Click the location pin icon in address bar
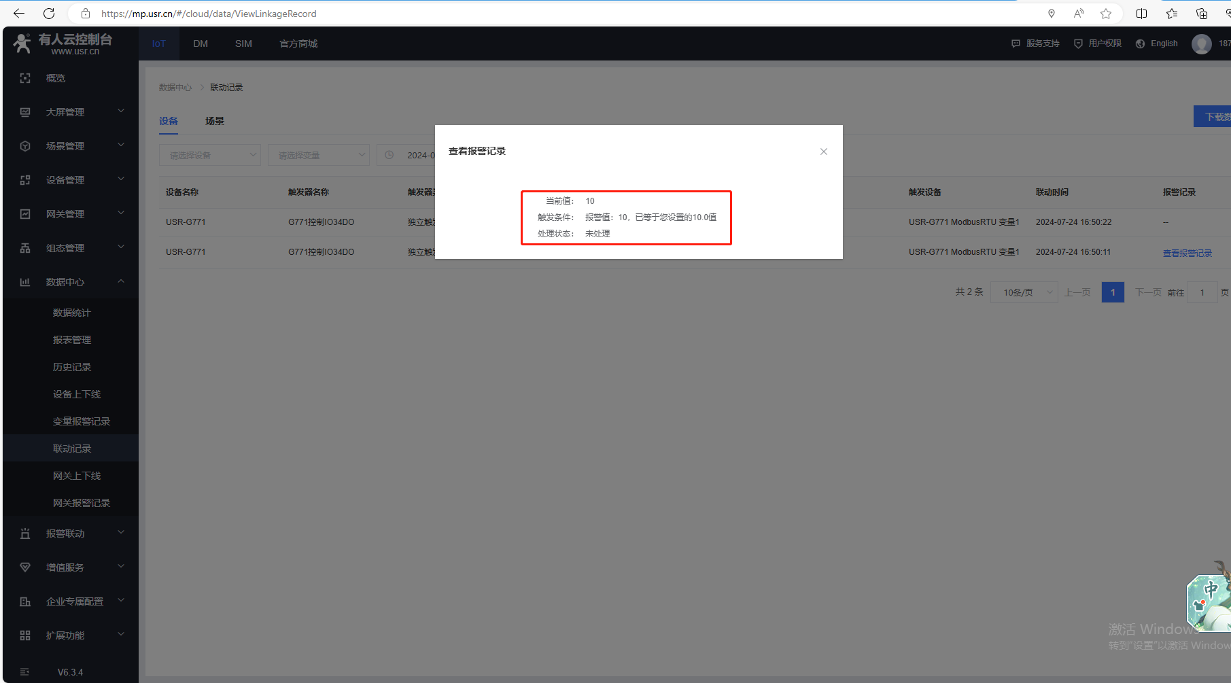 point(1052,14)
